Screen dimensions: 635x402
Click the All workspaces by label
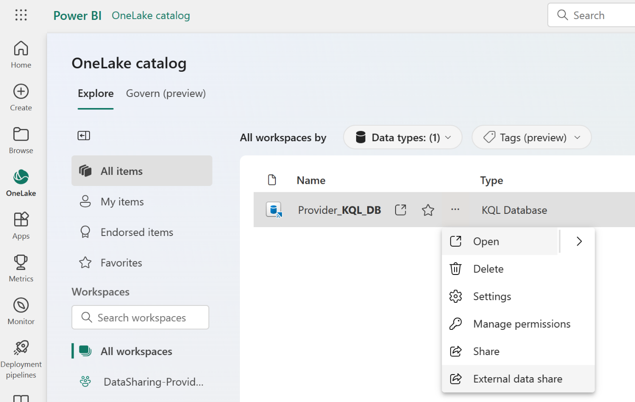point(283,138)
